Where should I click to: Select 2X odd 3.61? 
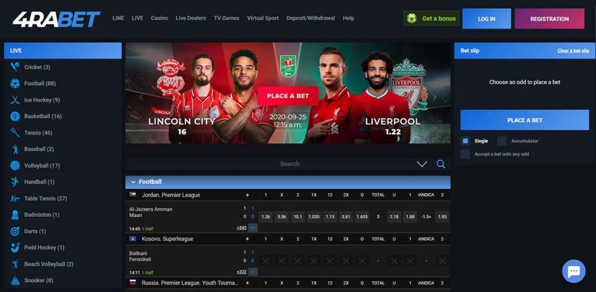[346, 217]
